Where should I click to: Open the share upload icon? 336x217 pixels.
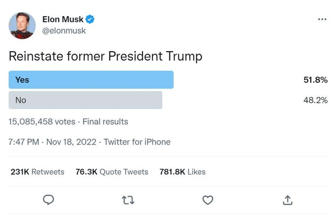(287, 200)
